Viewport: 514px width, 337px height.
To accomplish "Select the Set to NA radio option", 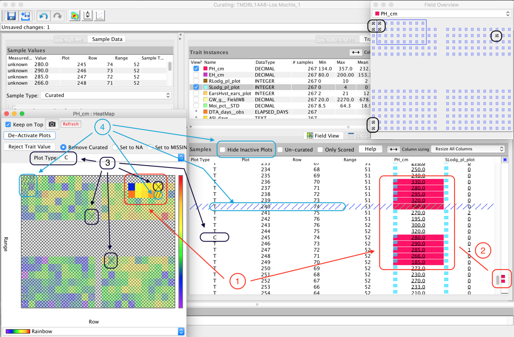I will (x=115, y=147).
